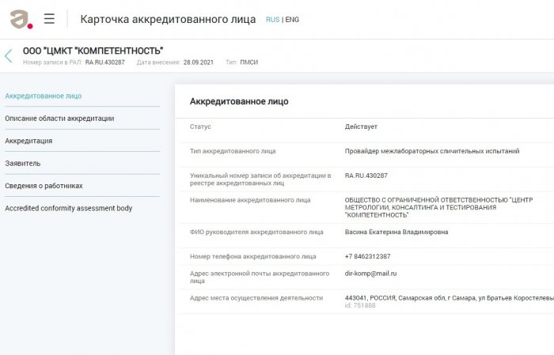Click the address id: 751888
554x355 pixels.
coord(360,306)
